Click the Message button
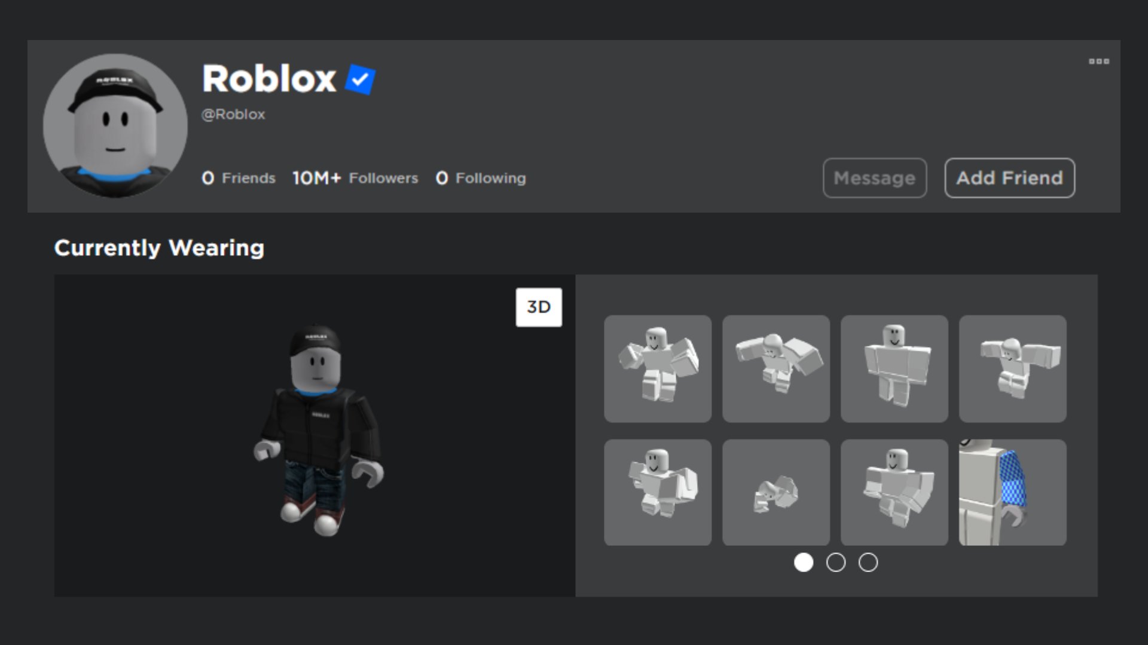Image resolution: width=1148 pixels, height=645 pixels. coord(874,177)
